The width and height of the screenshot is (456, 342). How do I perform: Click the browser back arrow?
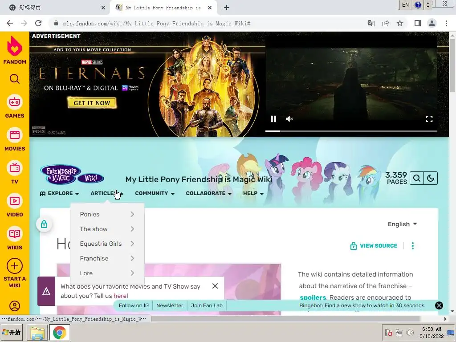(10, 23)
